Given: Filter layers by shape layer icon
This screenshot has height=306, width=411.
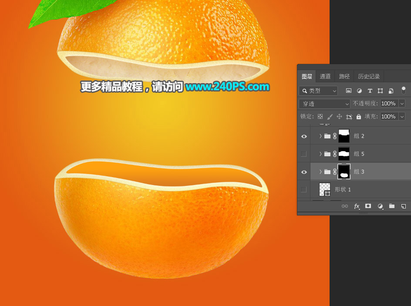Looking at the screenshot, I should pyautogui.click(x=381, y=91).
